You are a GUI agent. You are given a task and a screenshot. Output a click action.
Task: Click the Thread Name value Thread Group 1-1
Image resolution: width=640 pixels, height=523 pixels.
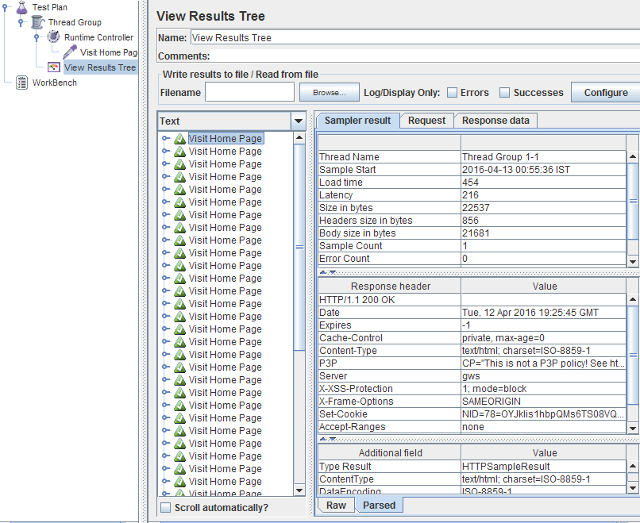(543, 156)
